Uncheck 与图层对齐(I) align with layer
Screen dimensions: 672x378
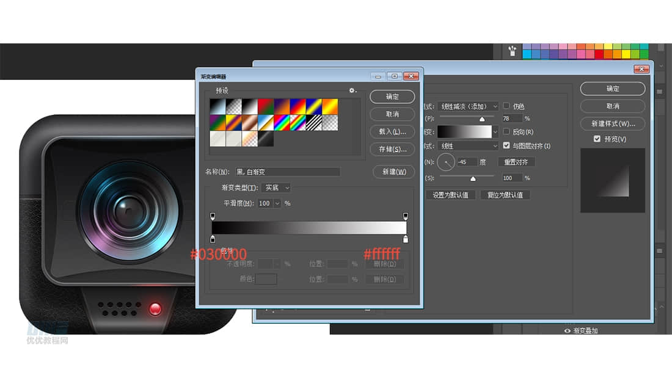coord(506,145)
